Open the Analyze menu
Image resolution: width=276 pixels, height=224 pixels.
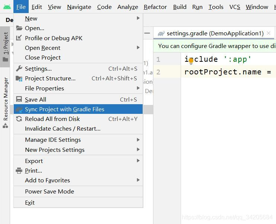[128, 7]
